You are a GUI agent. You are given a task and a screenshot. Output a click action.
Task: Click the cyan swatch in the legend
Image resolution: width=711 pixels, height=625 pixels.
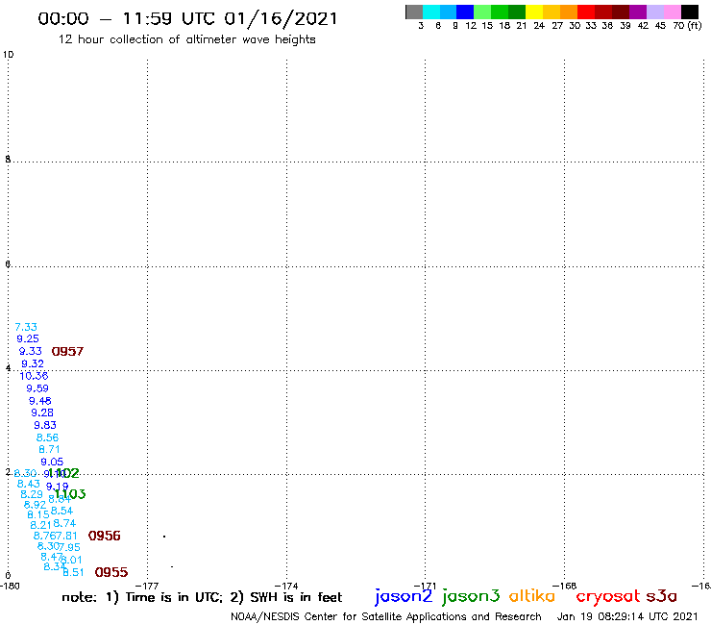(x=431, y=12)
